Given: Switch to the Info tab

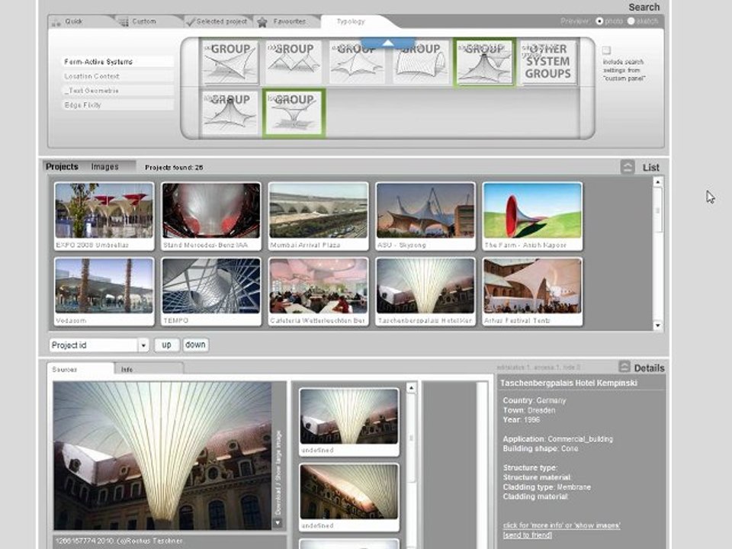Looking at the screenshot, I should [149, 369].
